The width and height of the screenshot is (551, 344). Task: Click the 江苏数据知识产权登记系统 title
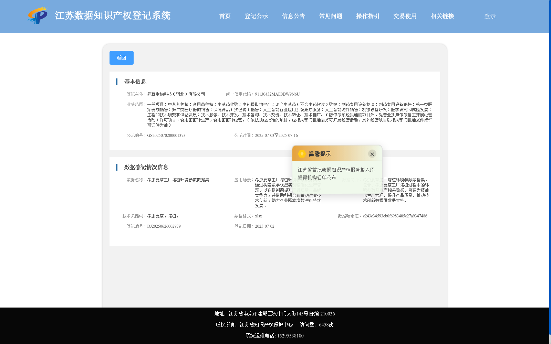[x=113, y=15]
